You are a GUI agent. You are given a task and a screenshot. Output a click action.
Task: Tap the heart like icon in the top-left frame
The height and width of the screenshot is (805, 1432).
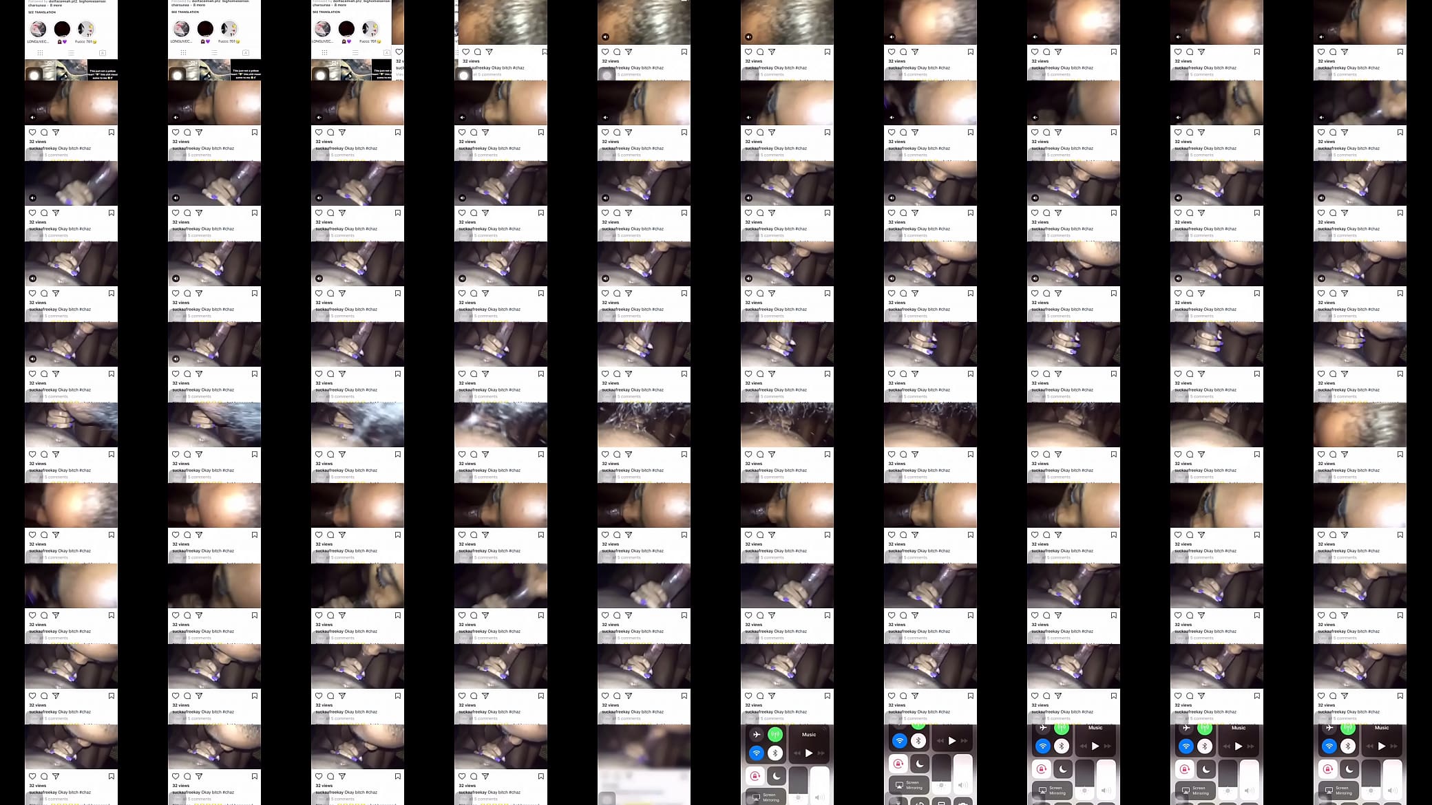[x=32, y=132]
